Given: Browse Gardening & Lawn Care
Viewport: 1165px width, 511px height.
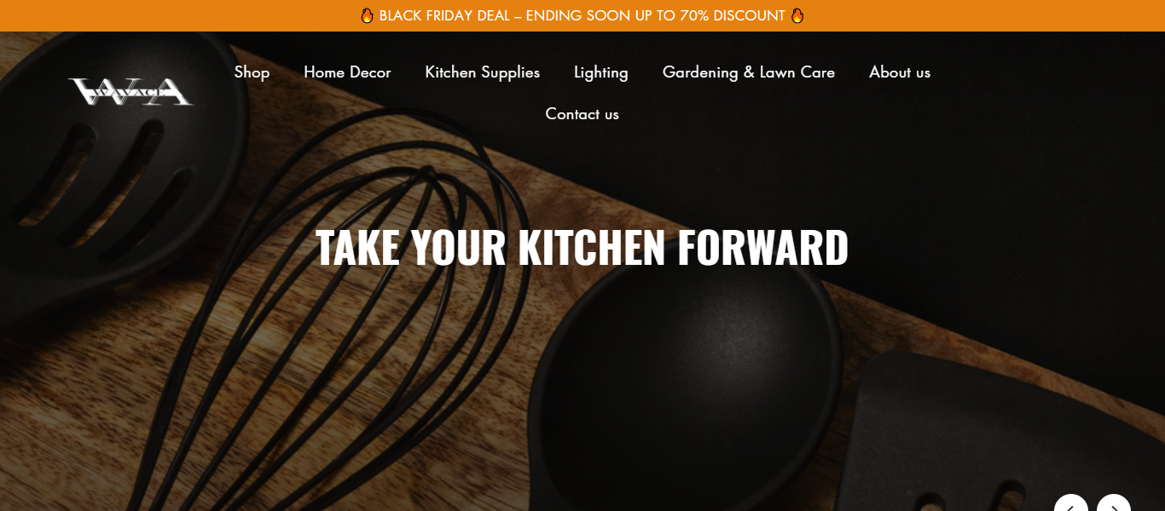Looking at the screenshot, I should coord(748,72).
